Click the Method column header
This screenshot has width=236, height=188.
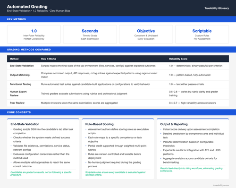coord(14,59)
